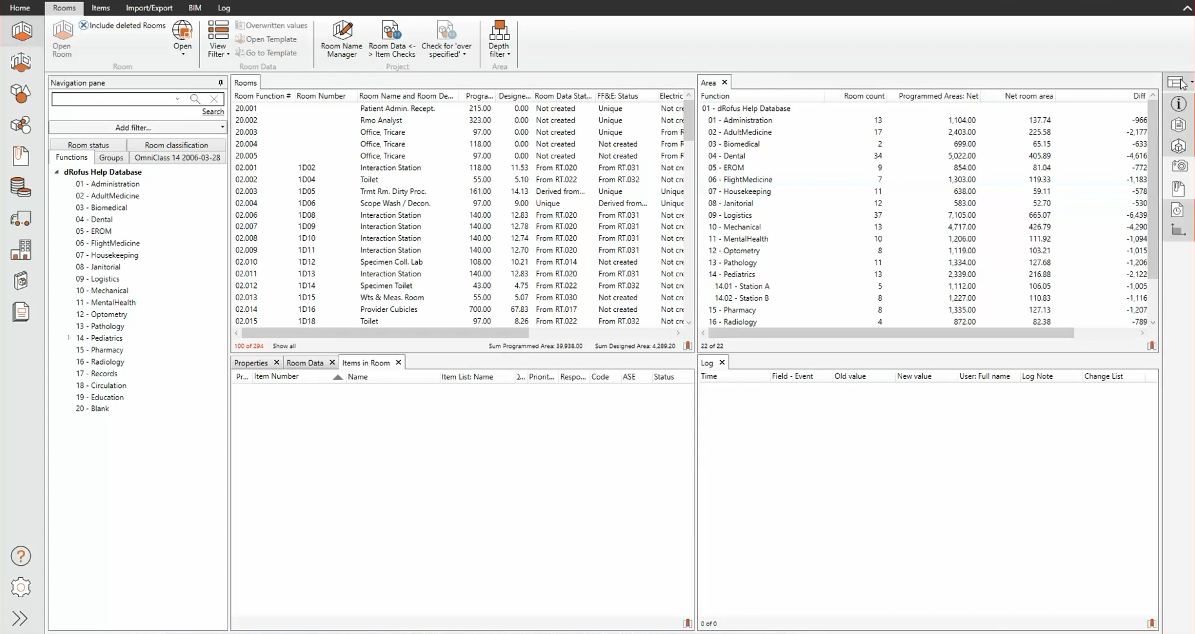Viewport: 1195px width, 634px height.
Task: Run Room Data <-> Item Checks
Action: point(391,39)
